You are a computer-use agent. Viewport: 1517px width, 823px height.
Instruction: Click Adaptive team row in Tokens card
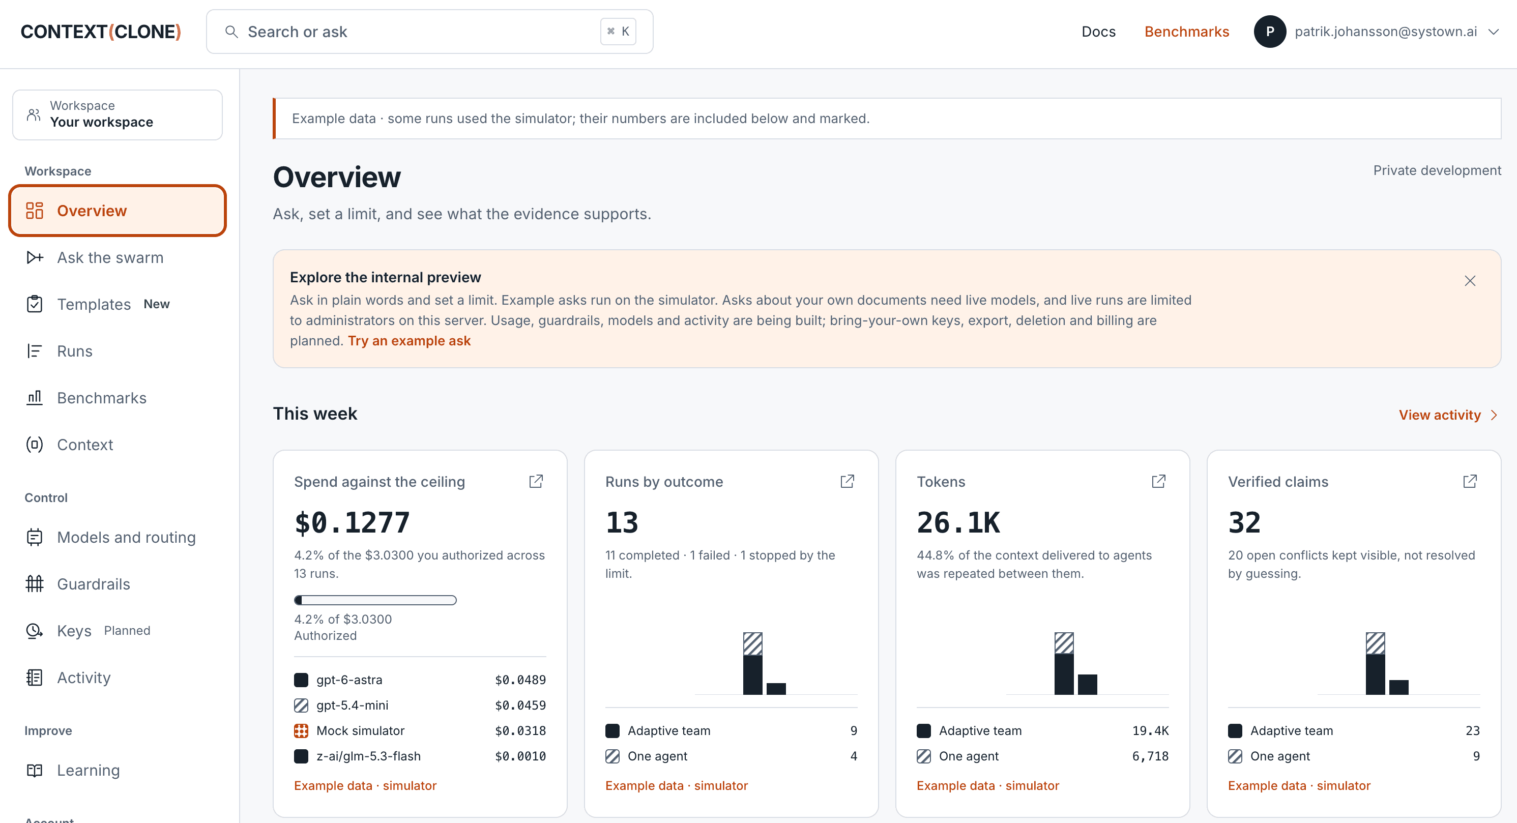tap(1042, 730)
